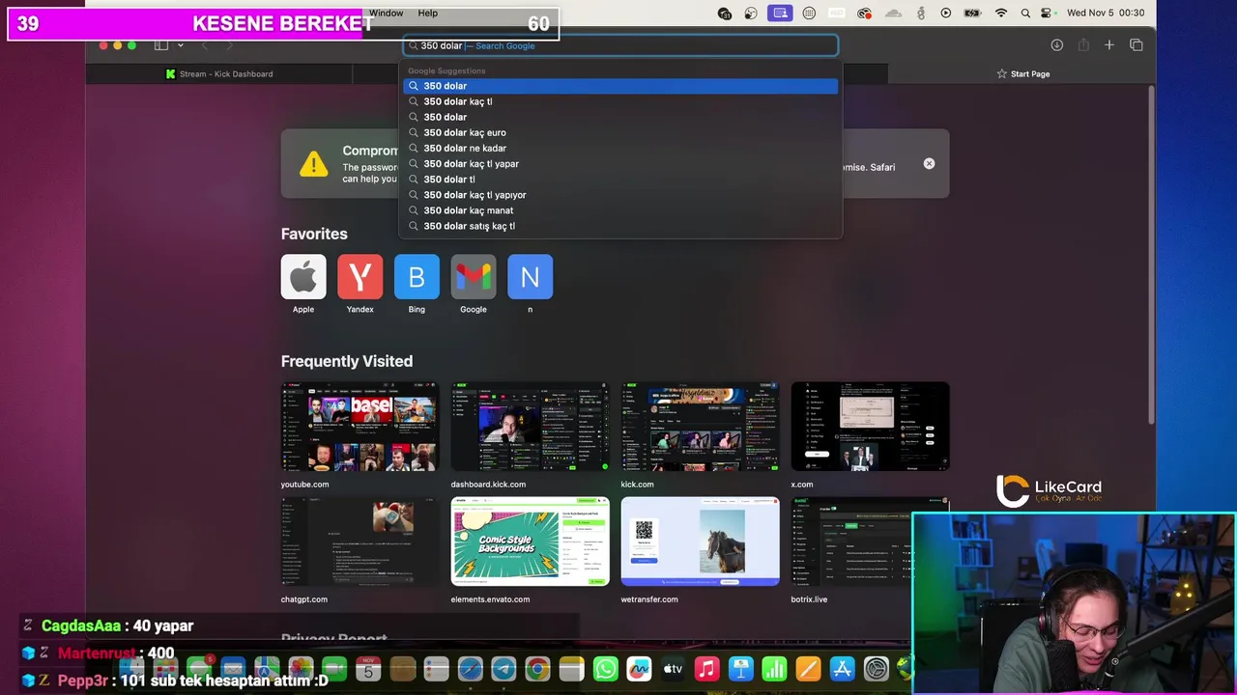Choose the highlighted '350 dolar' top suggestion
Image resolution: width=1237 pixels, height=695 pixels.
tap(620, 86)
